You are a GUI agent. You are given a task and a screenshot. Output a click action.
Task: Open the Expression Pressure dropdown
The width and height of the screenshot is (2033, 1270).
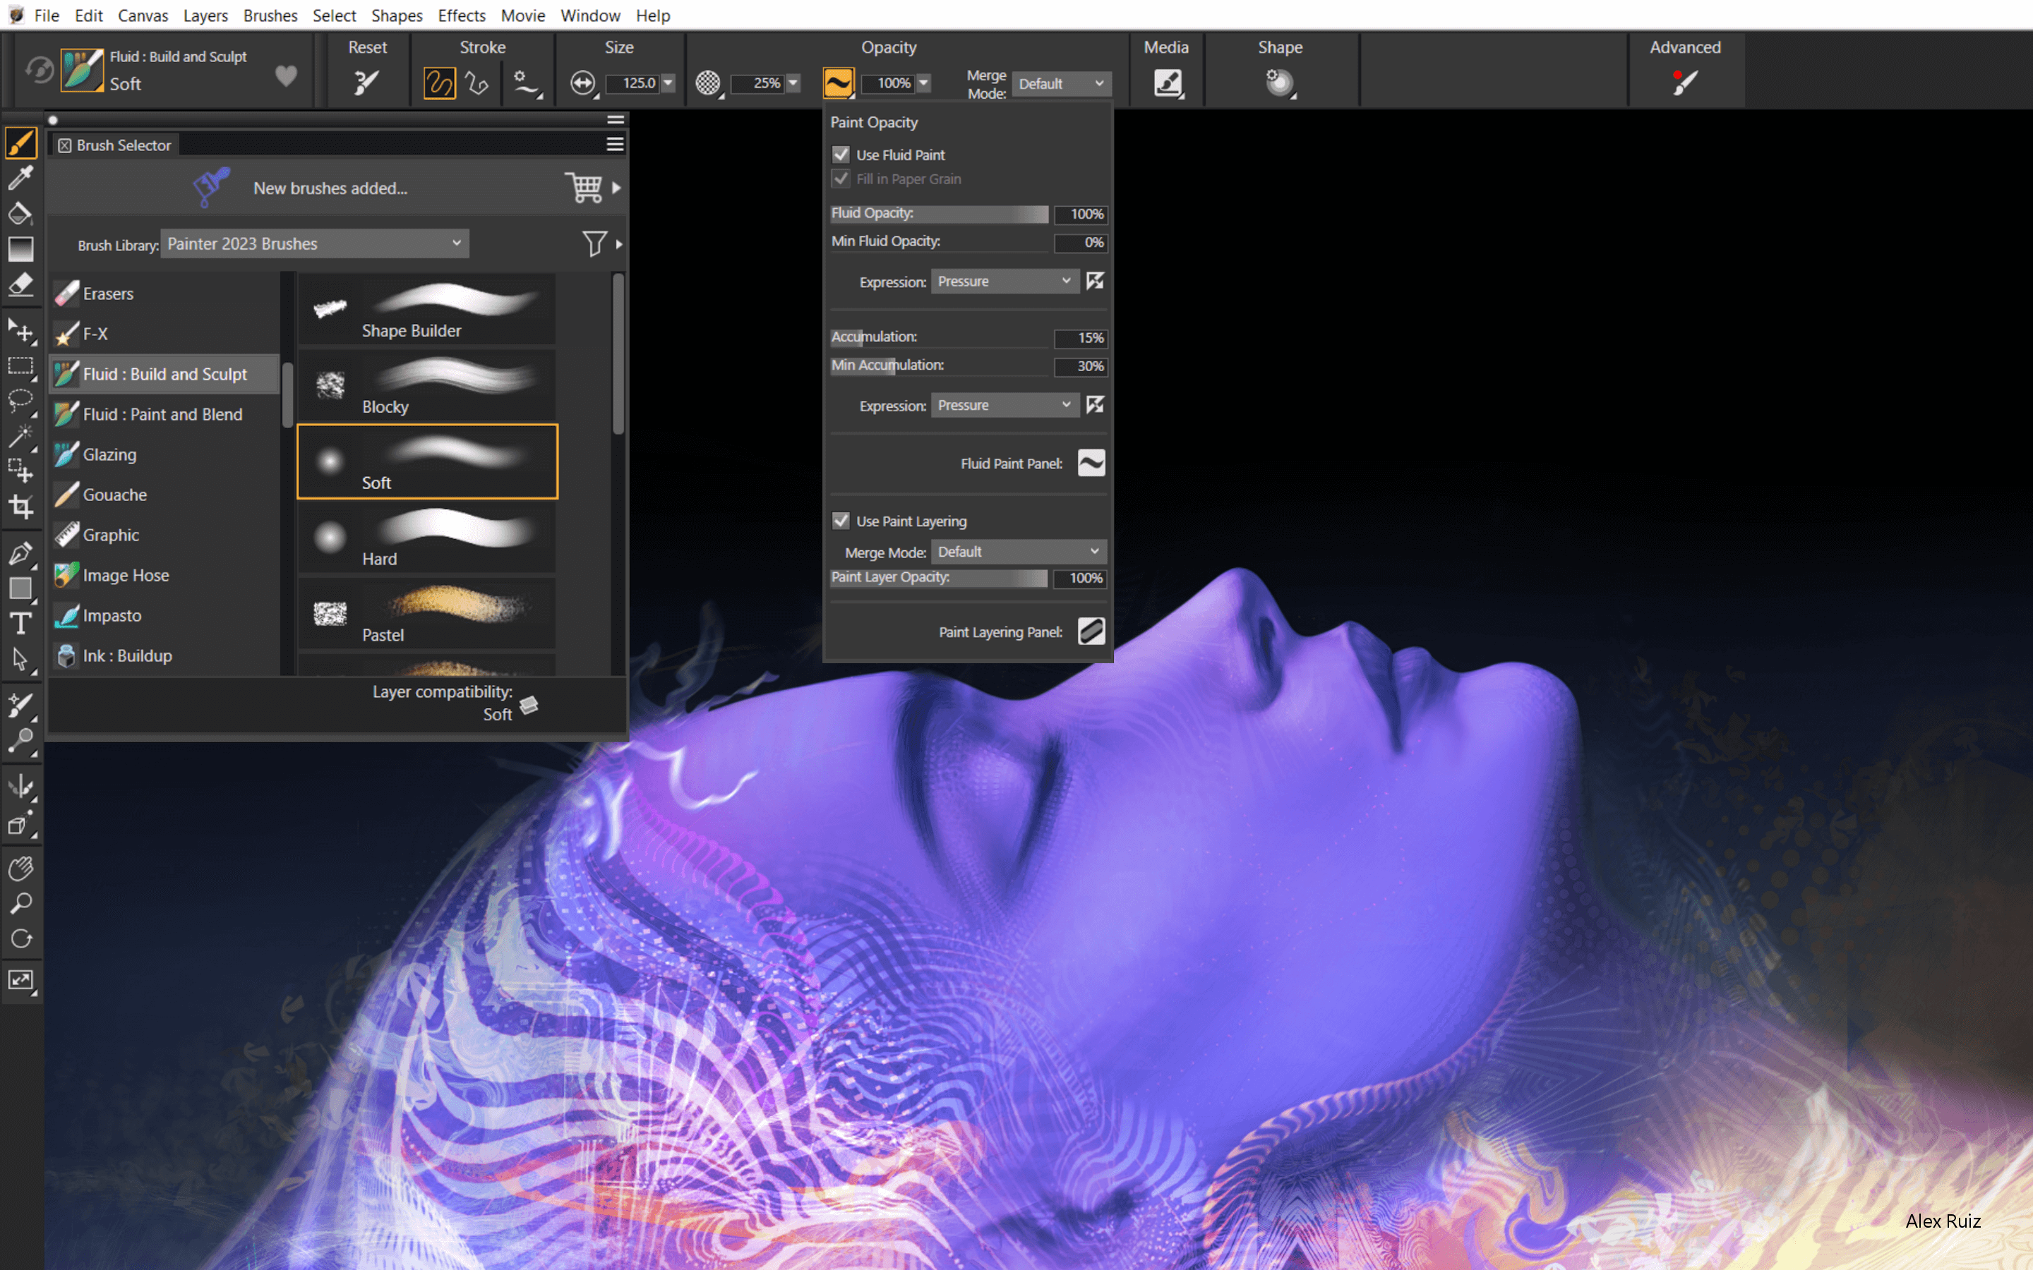tap(1004, 281)
